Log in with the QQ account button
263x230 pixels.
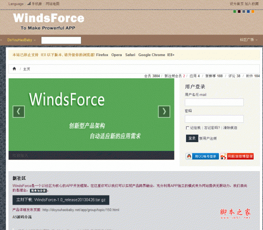tap(202, 156)
